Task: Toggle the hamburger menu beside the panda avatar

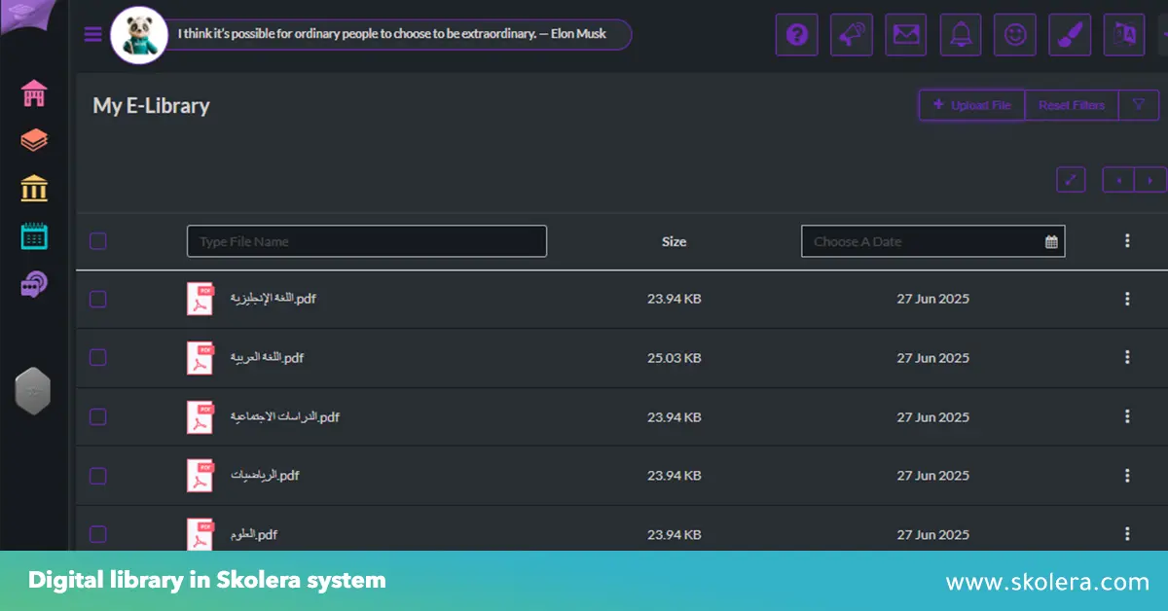Action: (92, 33)
